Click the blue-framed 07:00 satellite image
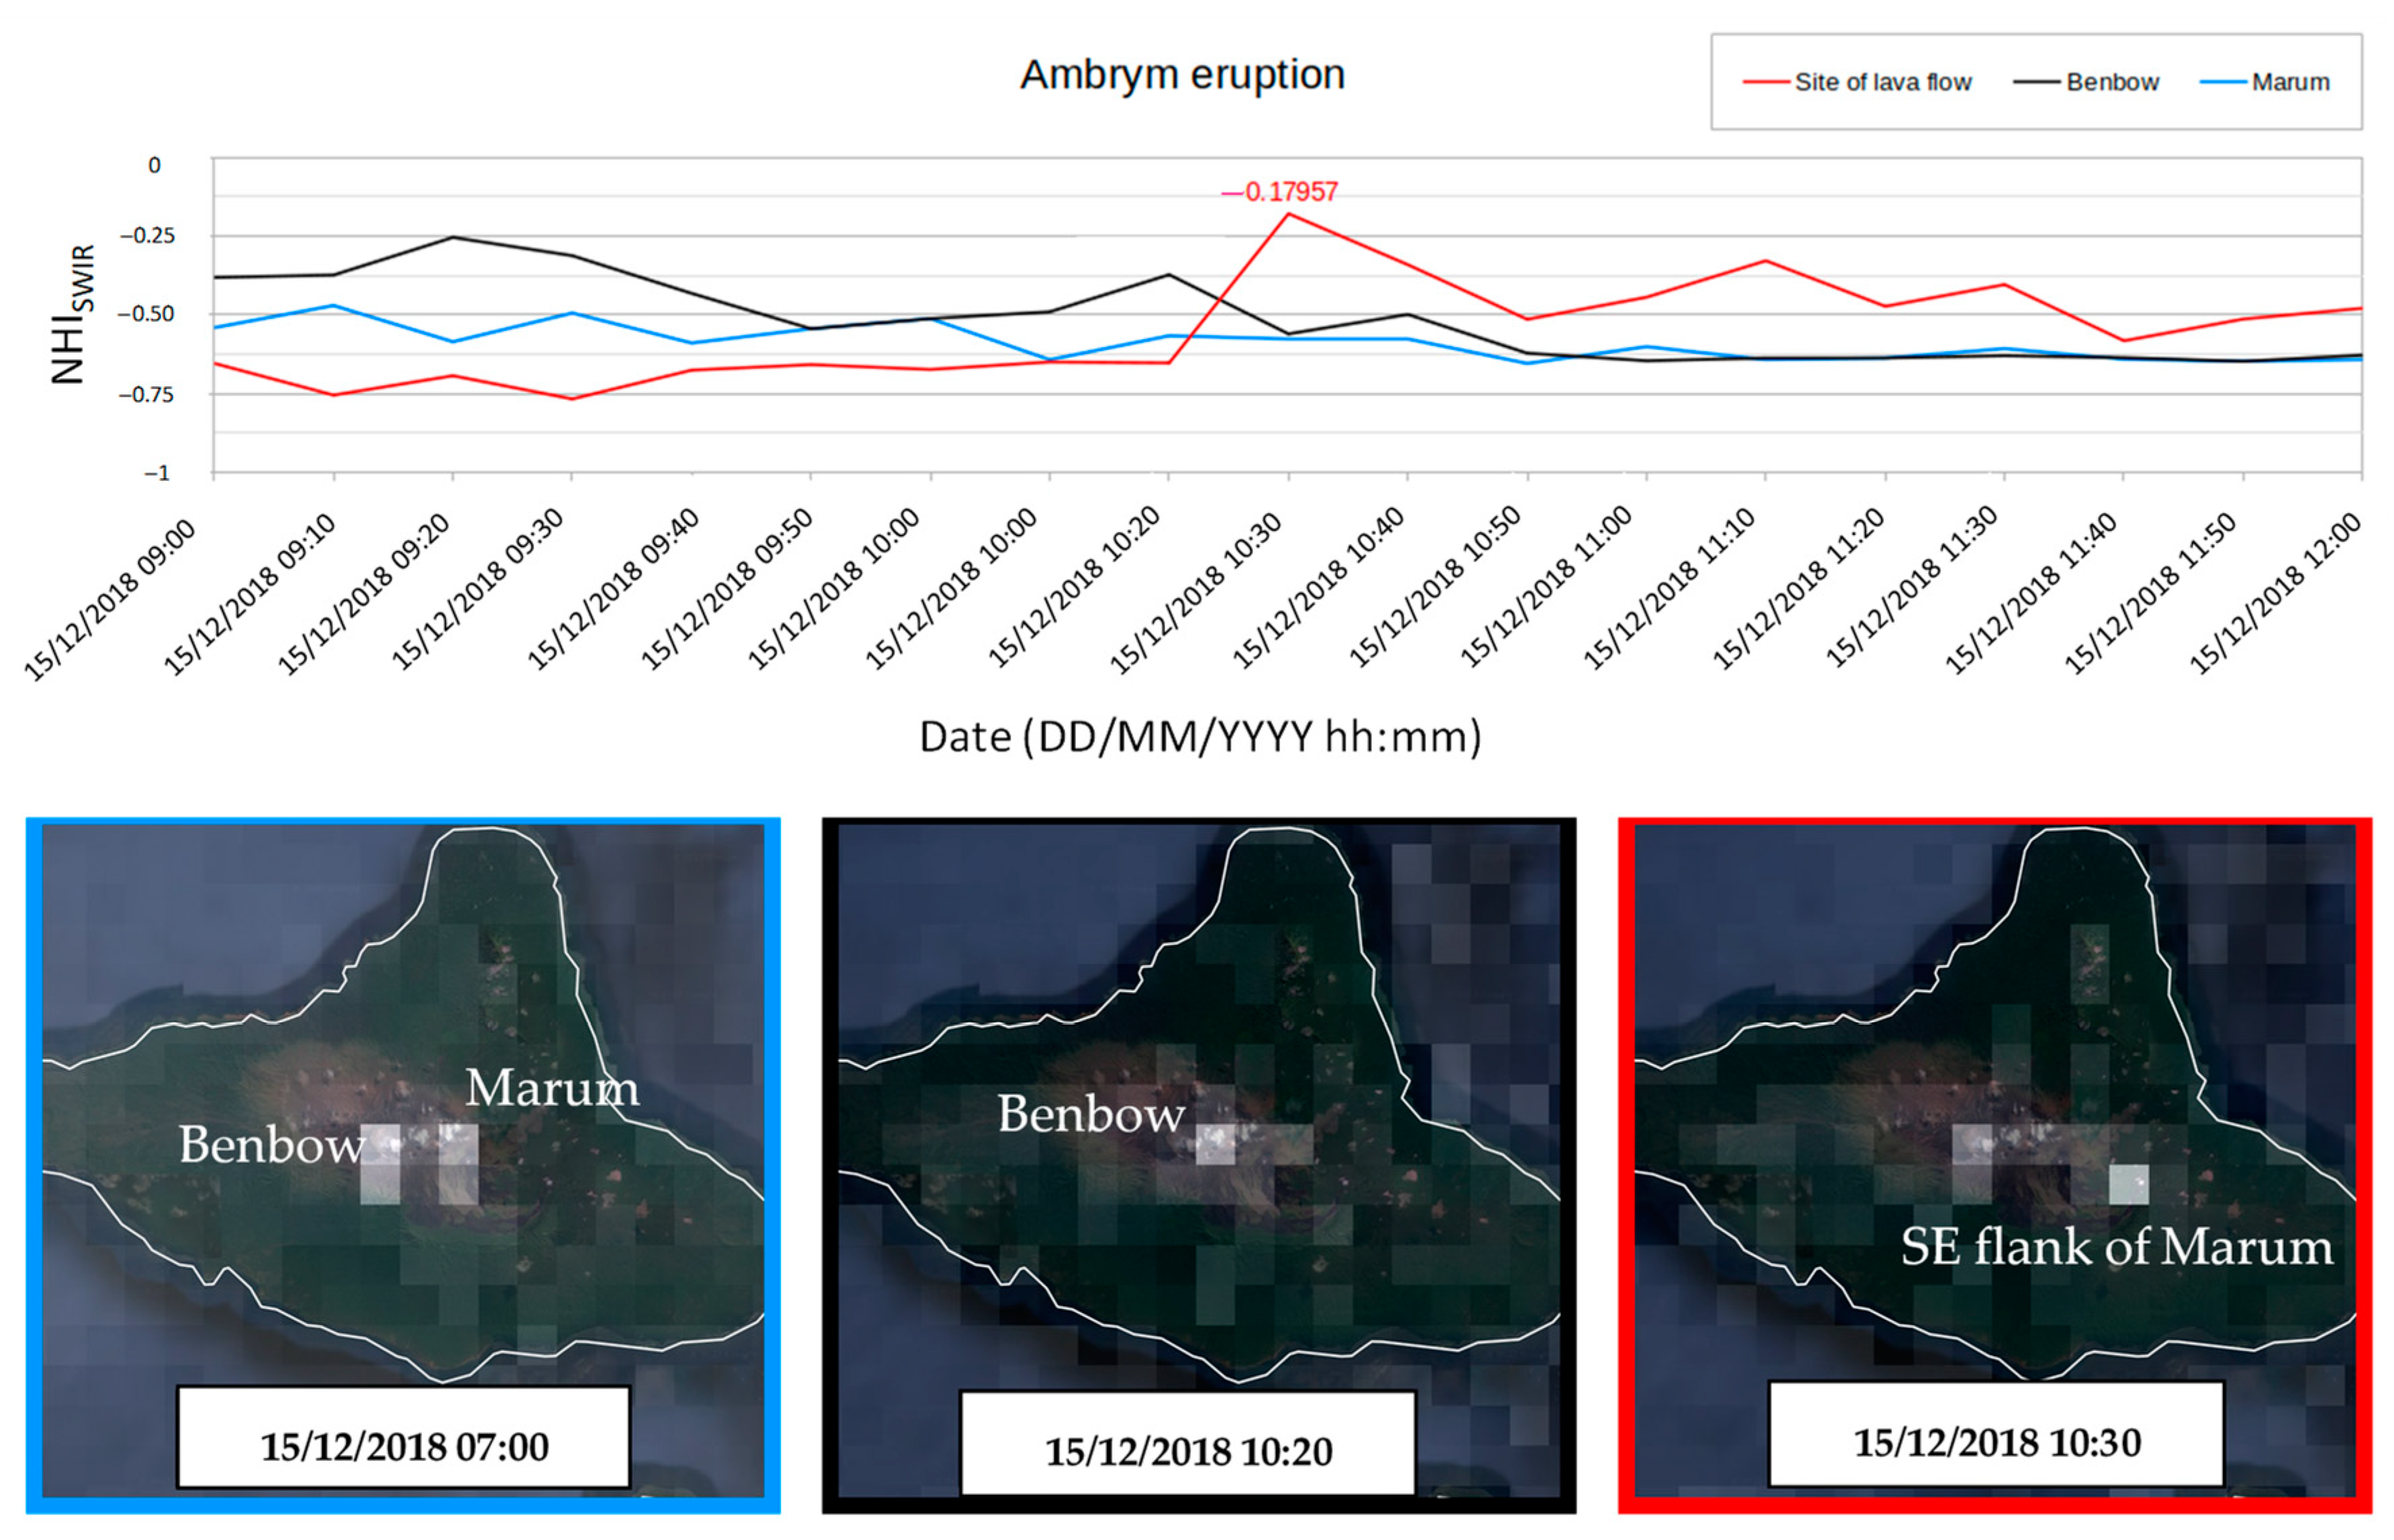2394x1540 pixels. [403, 1000]
